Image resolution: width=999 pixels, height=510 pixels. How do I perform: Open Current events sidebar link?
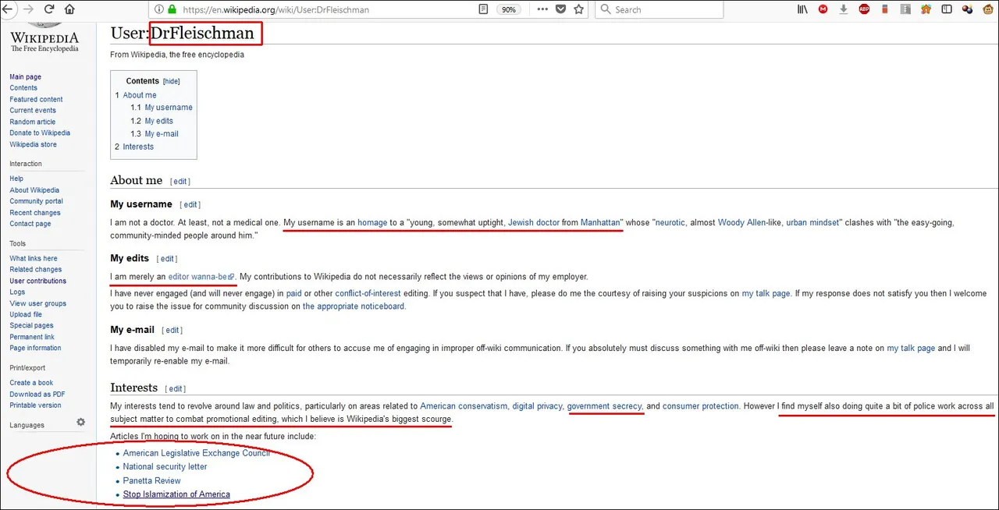[x=33, y=111]
